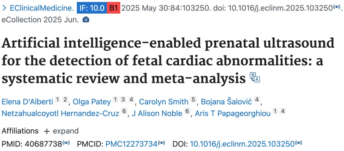Screen dimensions: 344x151
Task: Click the signal icon after PMC12273734
Action: 161,143
